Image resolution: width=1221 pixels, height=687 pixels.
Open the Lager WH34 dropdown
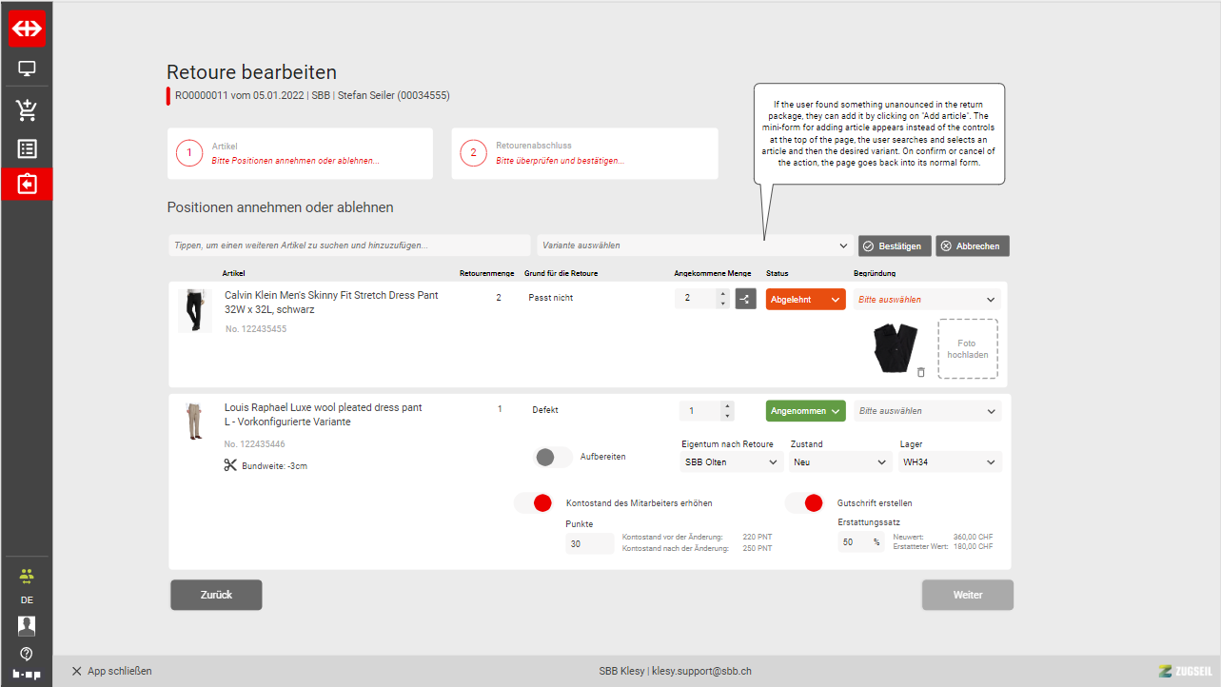pyautogui.click(x=949, y=462)
